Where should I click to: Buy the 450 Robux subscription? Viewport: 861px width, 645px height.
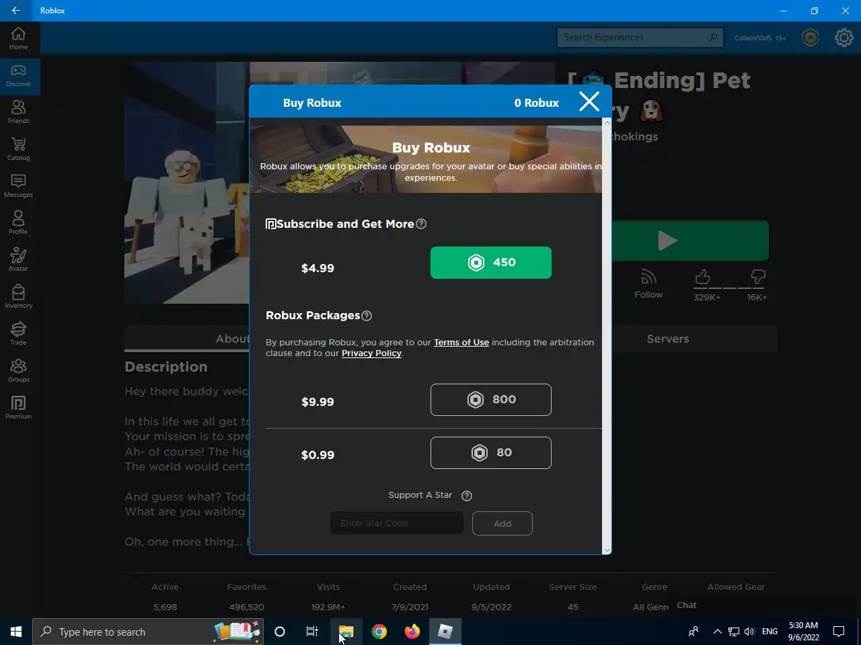pos(491,263)
